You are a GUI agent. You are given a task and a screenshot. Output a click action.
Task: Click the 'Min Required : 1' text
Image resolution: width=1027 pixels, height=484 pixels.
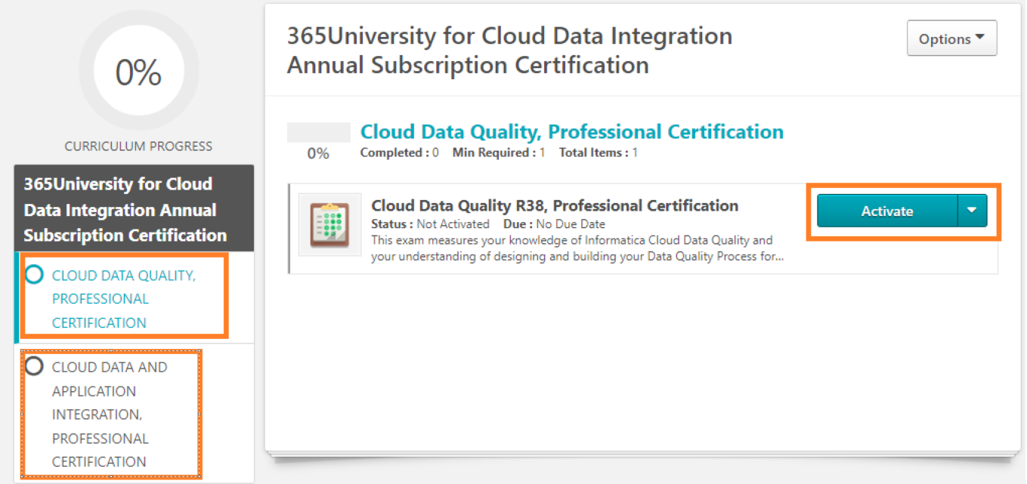(x=499, y=153)
